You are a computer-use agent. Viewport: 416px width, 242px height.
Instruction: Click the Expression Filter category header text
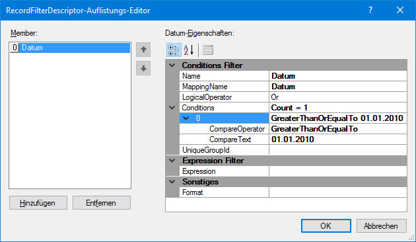[x=213, y=161]
